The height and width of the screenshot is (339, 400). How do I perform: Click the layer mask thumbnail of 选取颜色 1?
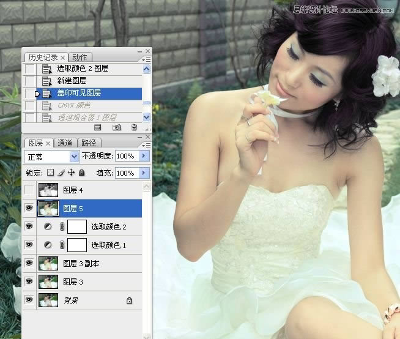(x=76, y=245)
